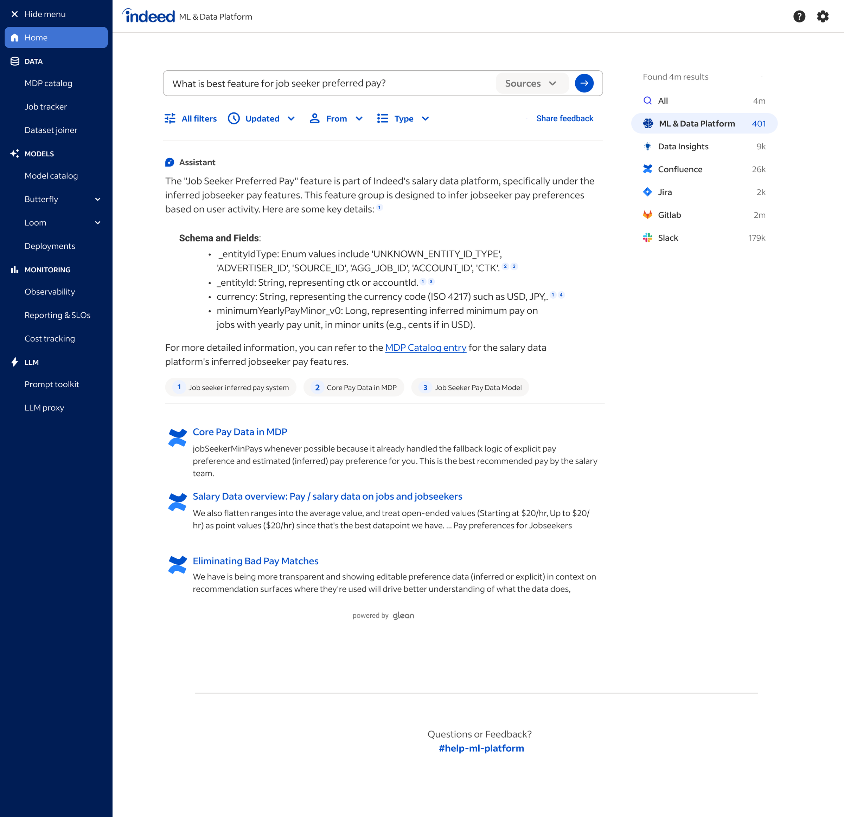Click the Hide menu label
This screenshot has height=817, width=844.
(45, 14)
